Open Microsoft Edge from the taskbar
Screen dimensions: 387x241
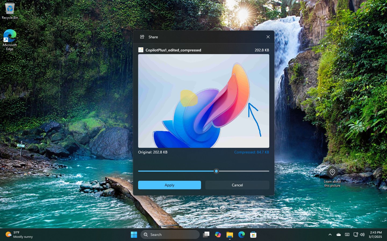click(241, 235)
